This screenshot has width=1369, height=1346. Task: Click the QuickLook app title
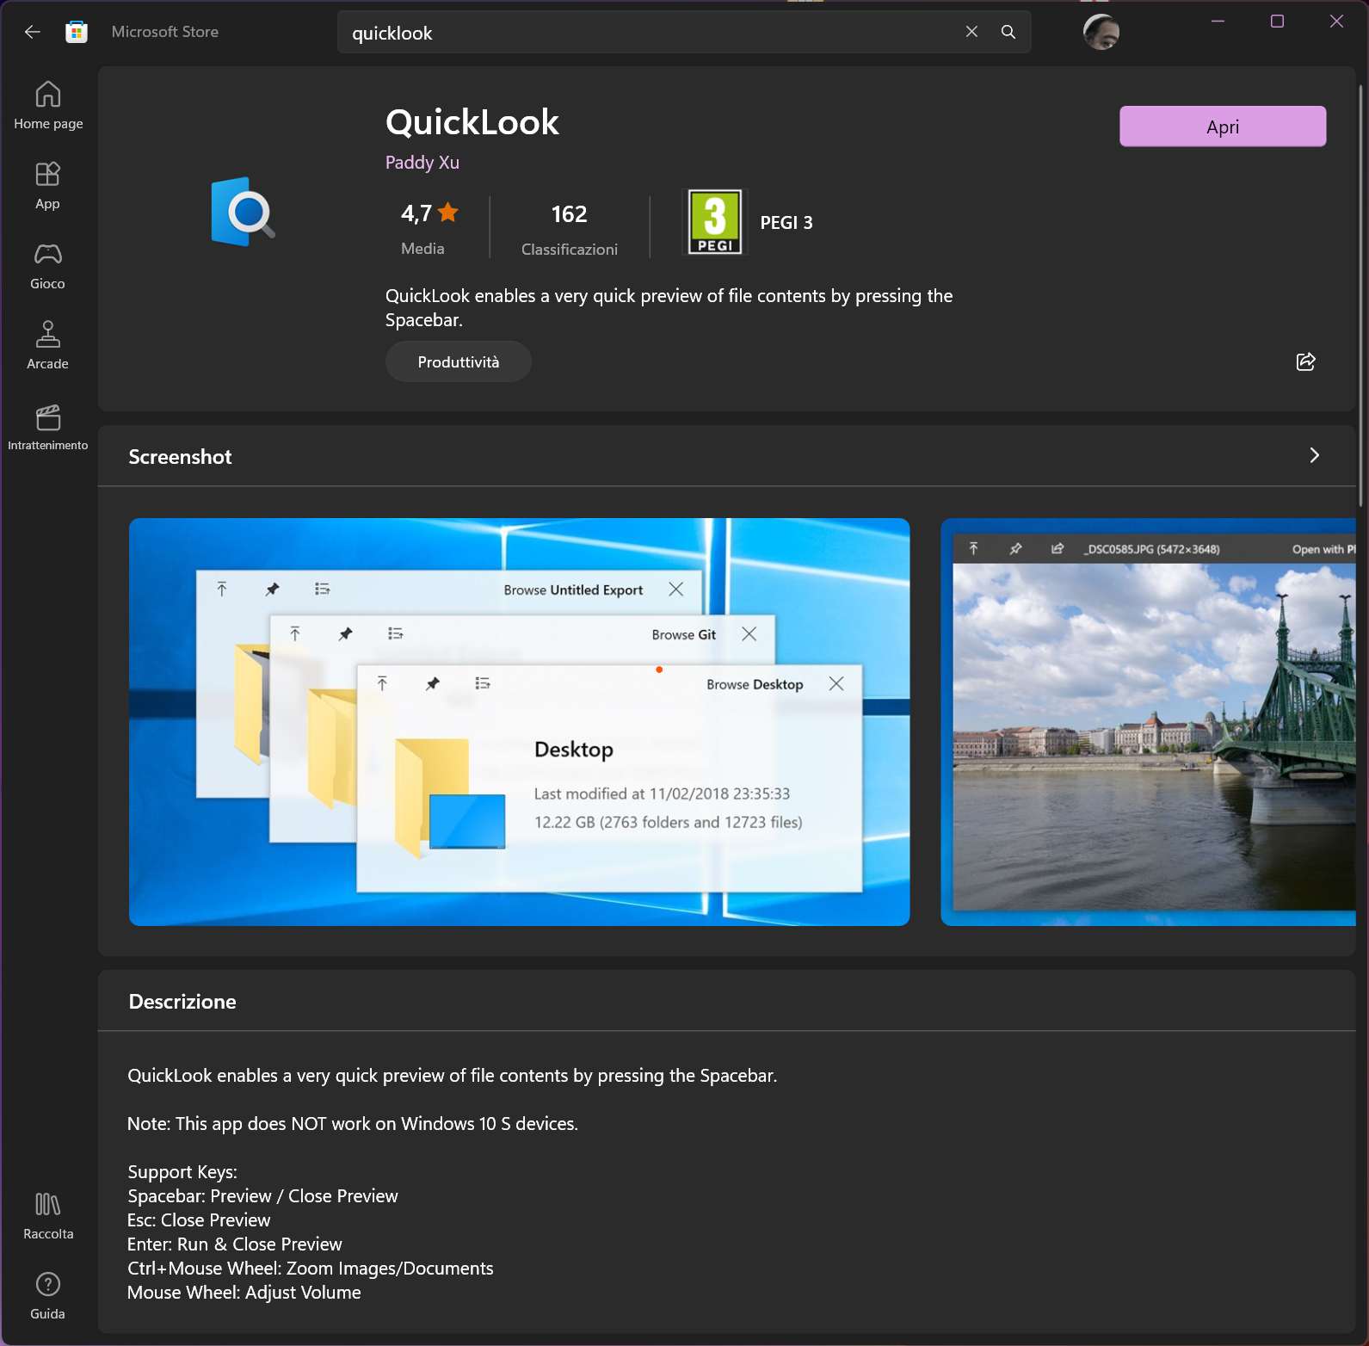[x=472, y=122]
